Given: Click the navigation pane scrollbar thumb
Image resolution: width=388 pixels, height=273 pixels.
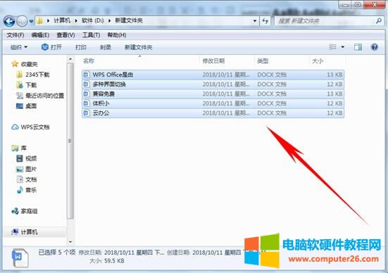Looking at the screenshot, I should point(70,141).
